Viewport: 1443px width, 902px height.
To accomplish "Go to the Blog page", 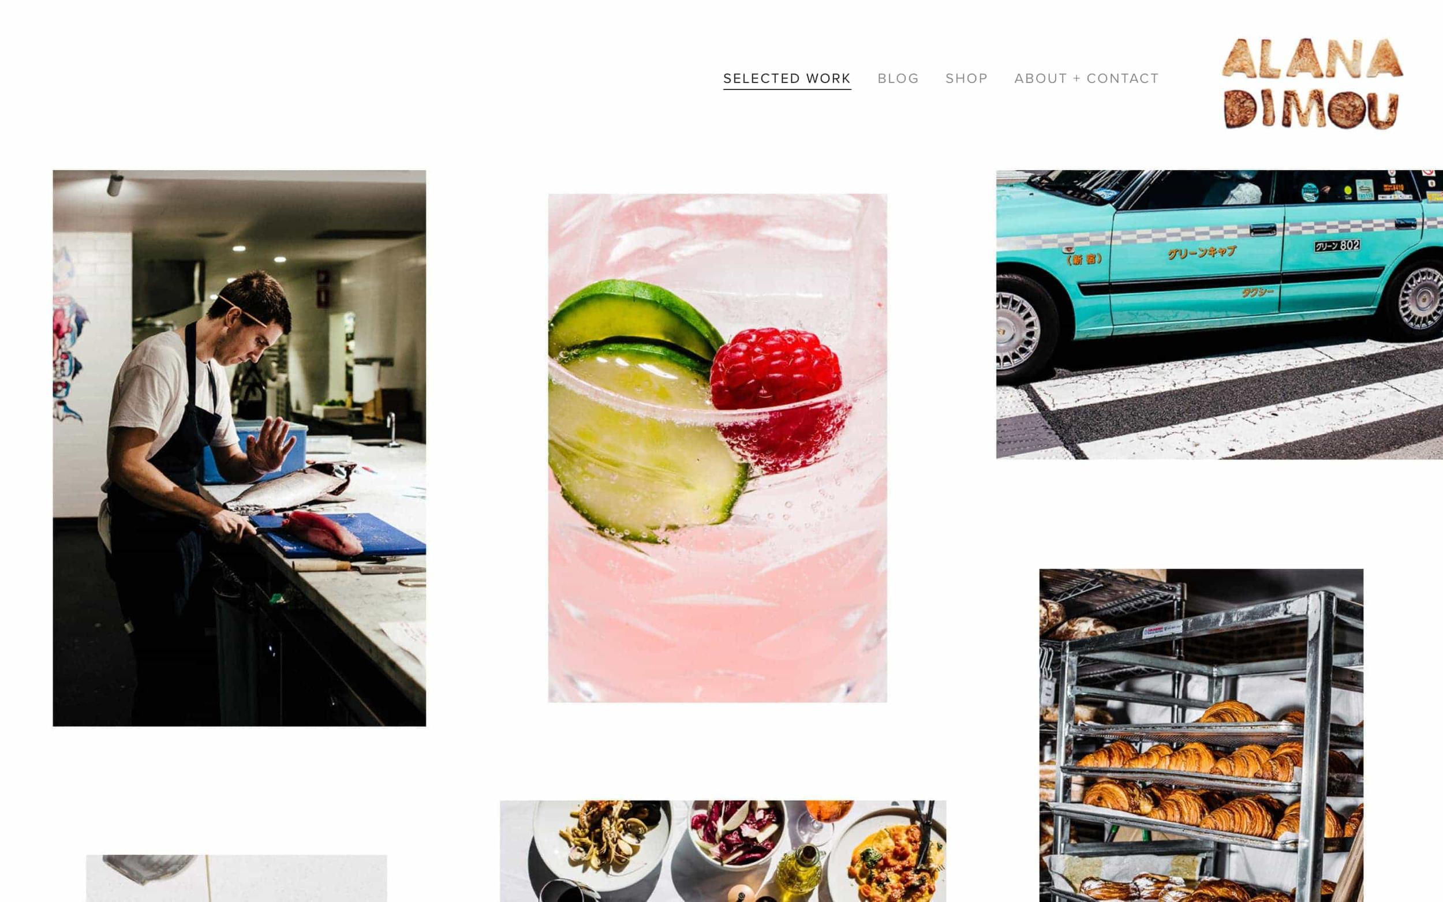I will click(x=898, y=78).
